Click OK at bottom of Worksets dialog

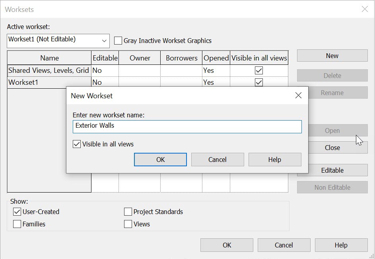pos(227,245)
